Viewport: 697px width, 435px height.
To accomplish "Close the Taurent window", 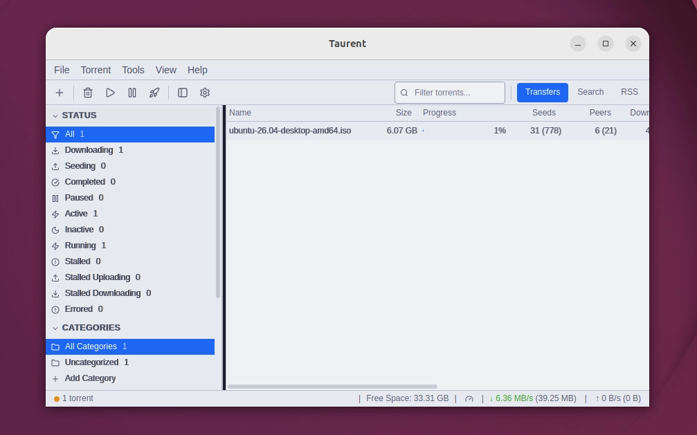I will 633,44.
